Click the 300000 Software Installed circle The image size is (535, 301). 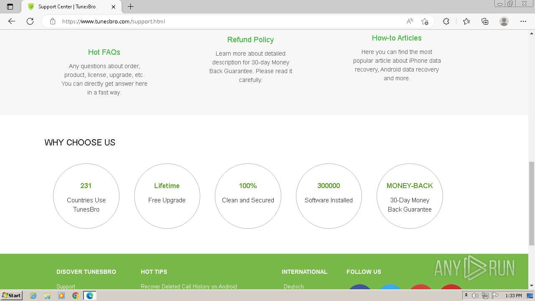(x=329, y=196)
